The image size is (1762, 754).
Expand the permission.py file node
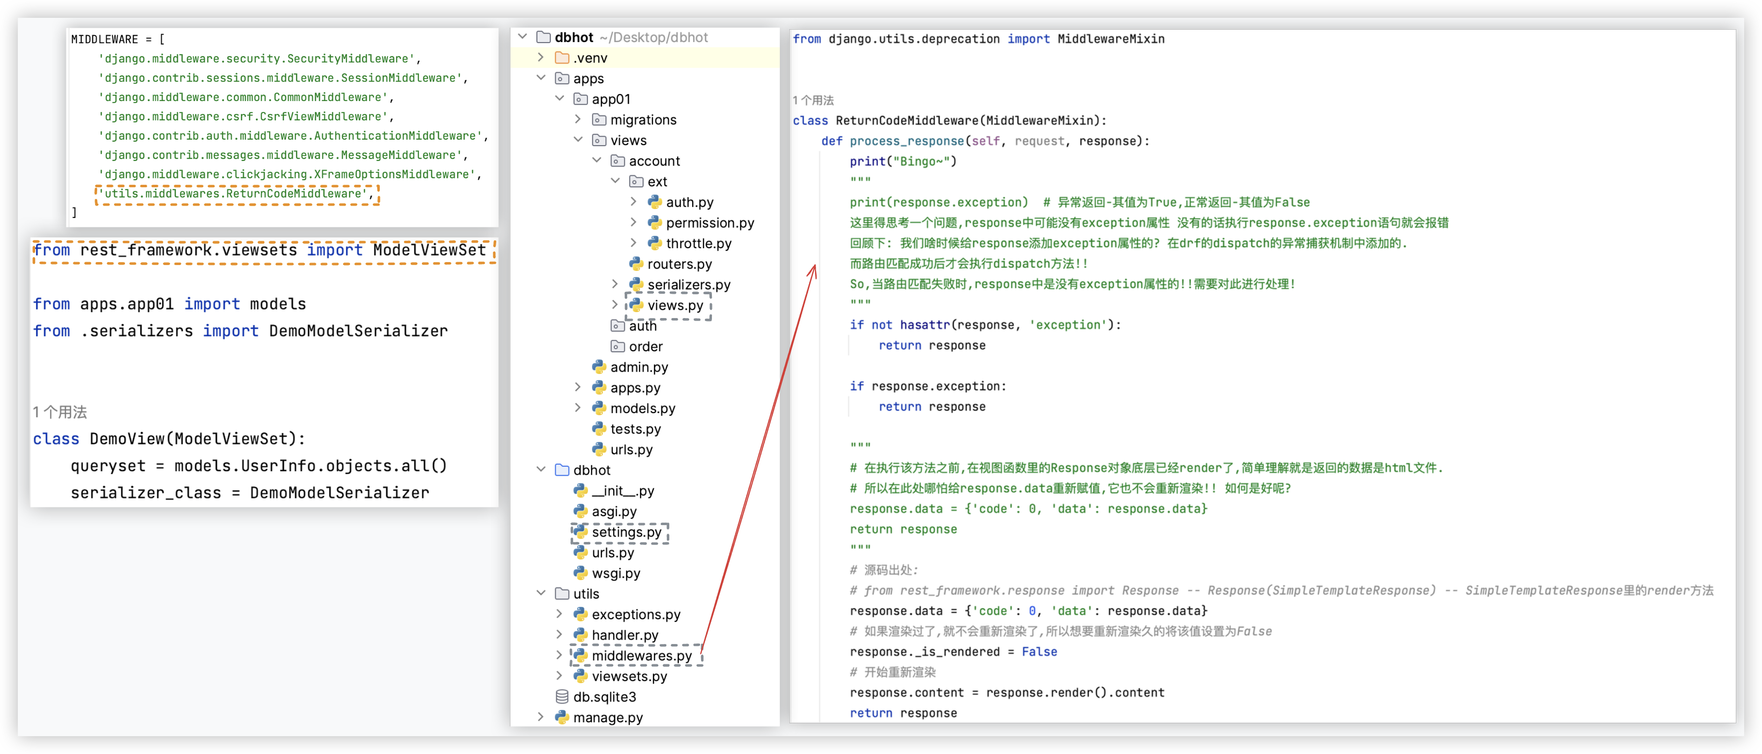coord(634,222)
